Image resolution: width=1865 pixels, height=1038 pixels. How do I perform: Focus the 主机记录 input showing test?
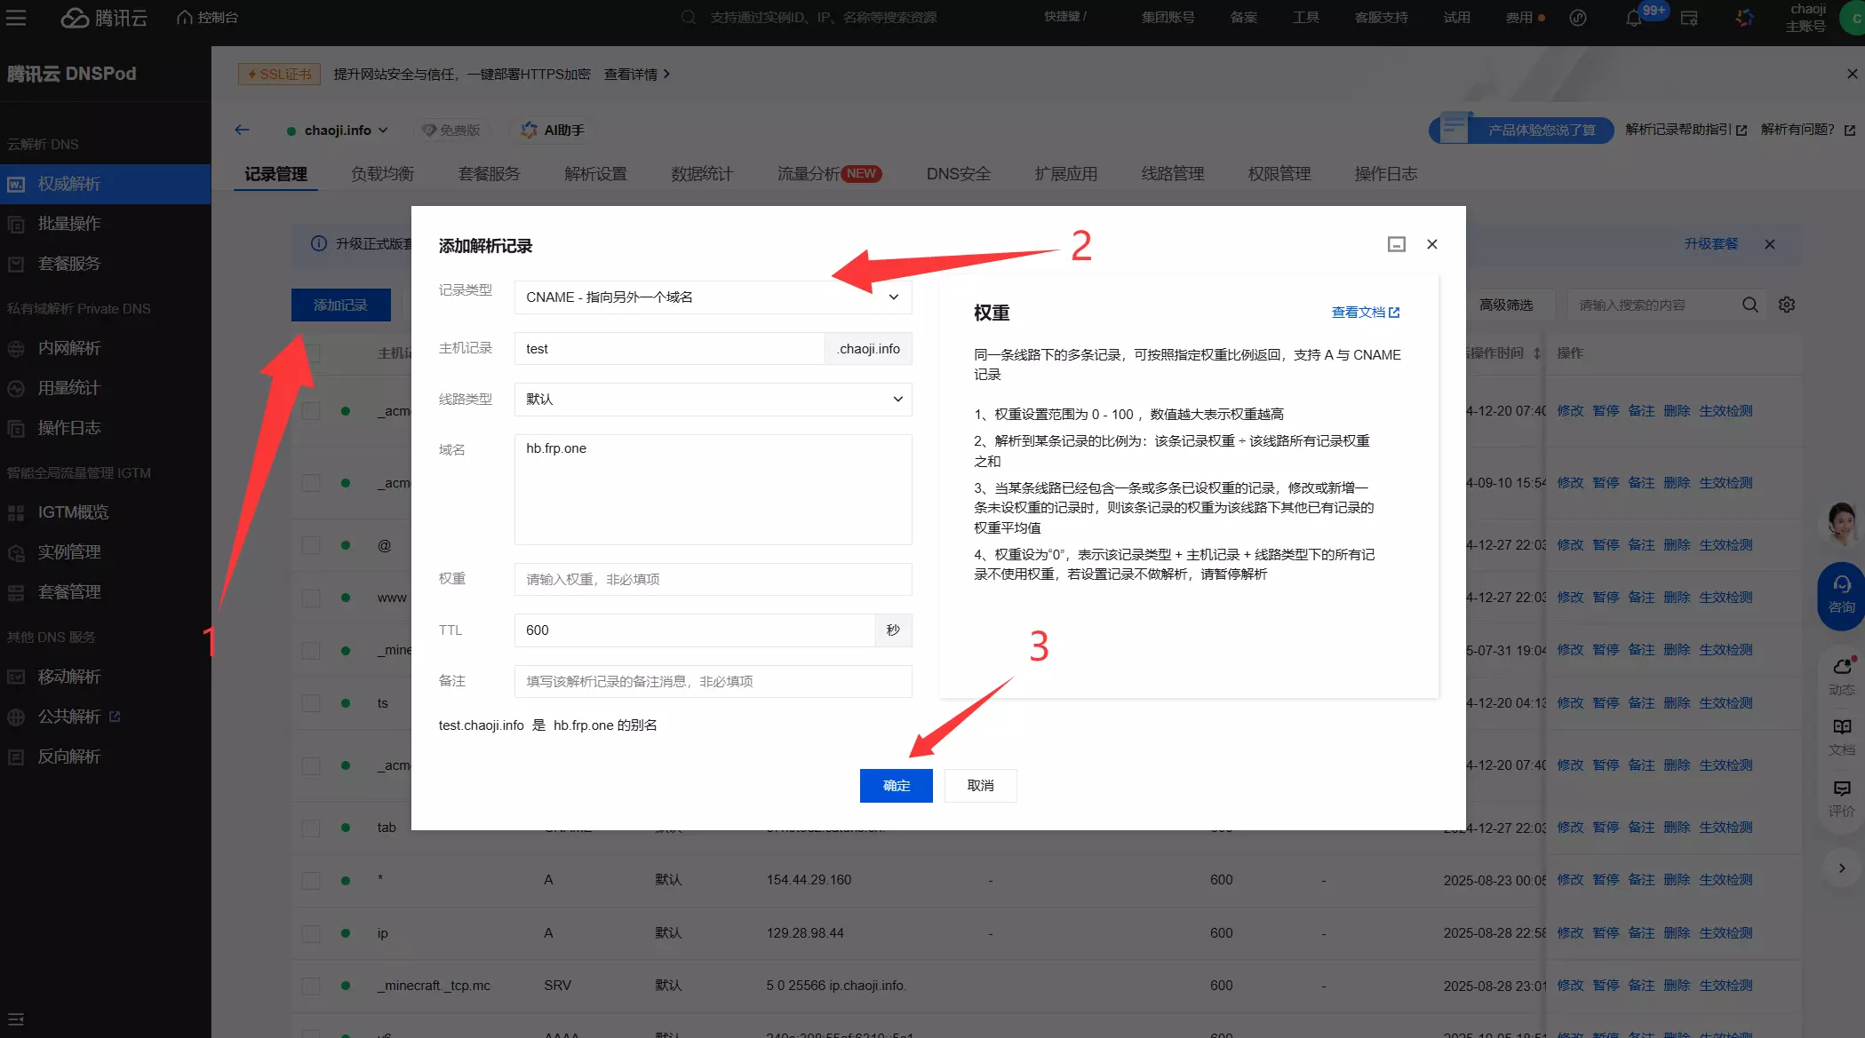coord(668,348)
